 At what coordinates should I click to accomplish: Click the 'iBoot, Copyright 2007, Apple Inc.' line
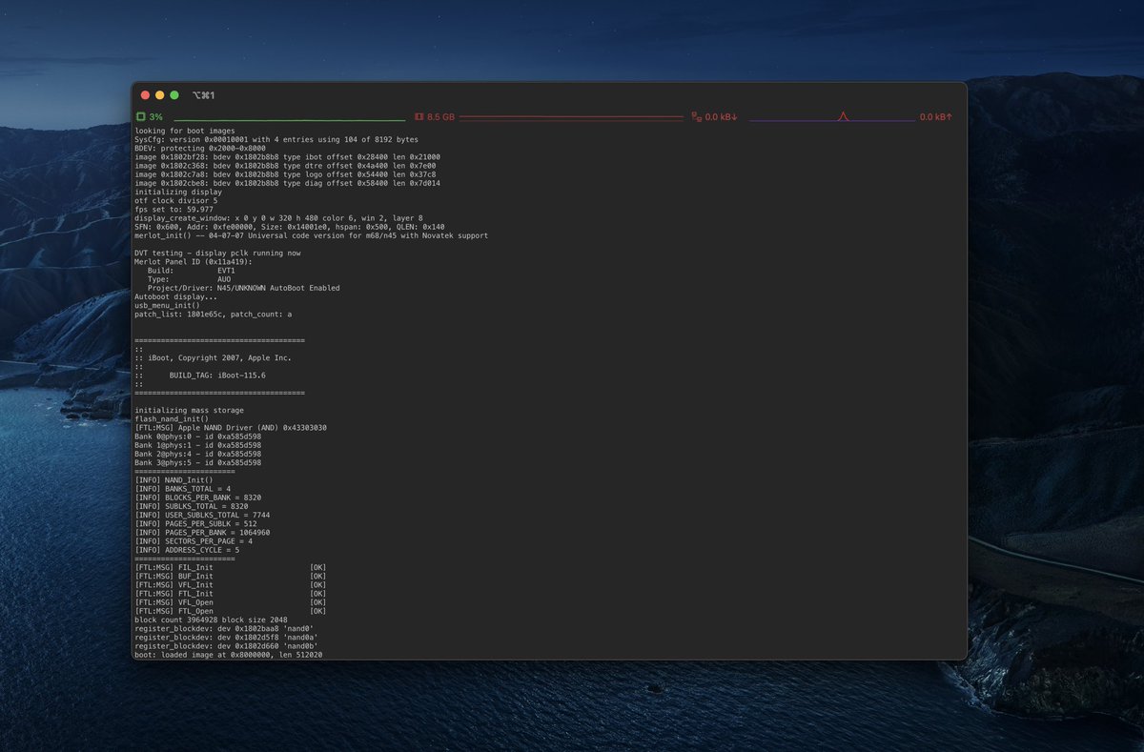pyautogui.click(x=214, y=357)
